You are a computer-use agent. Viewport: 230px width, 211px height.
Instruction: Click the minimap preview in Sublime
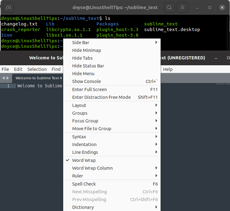point(223,84)
